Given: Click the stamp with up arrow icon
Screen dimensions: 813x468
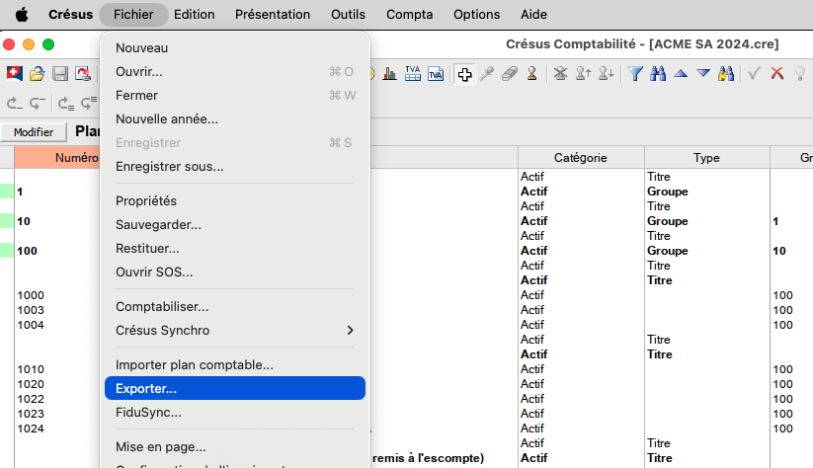Looking at the screenshot, I should 583,74.
